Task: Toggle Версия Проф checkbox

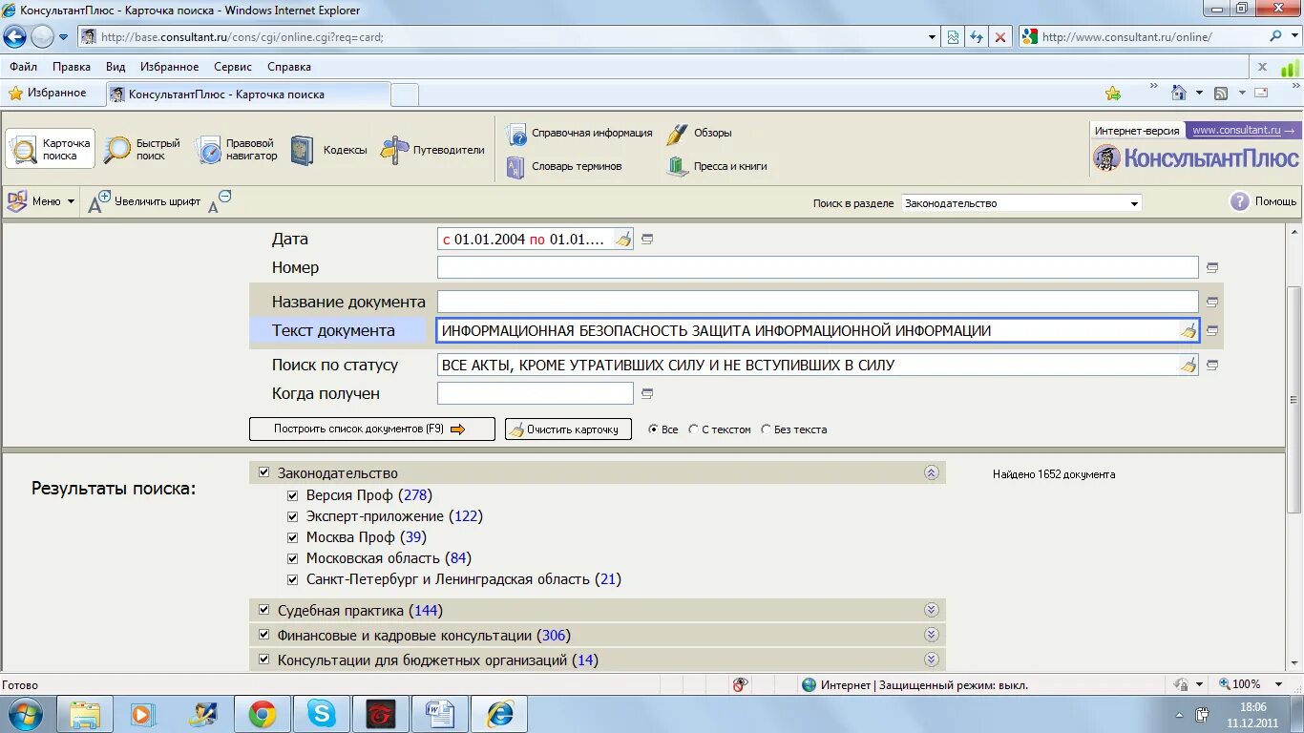Action: (293, 495)
